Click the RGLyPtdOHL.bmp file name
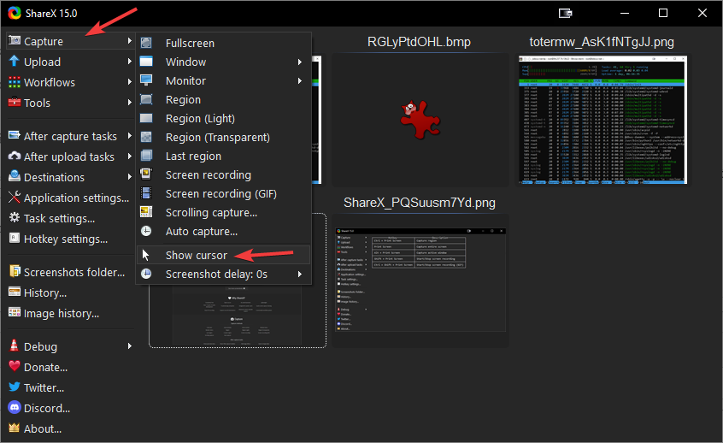 pos(419,42)
